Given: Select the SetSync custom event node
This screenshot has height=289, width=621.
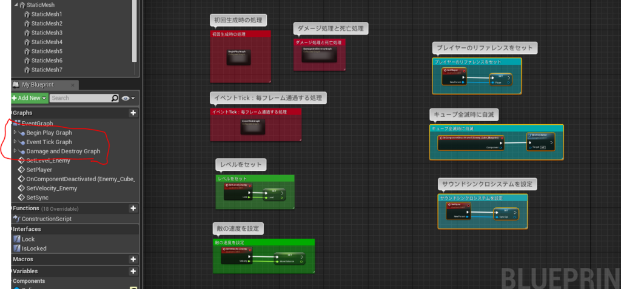Looking at the screenshot, I should 458,211.
